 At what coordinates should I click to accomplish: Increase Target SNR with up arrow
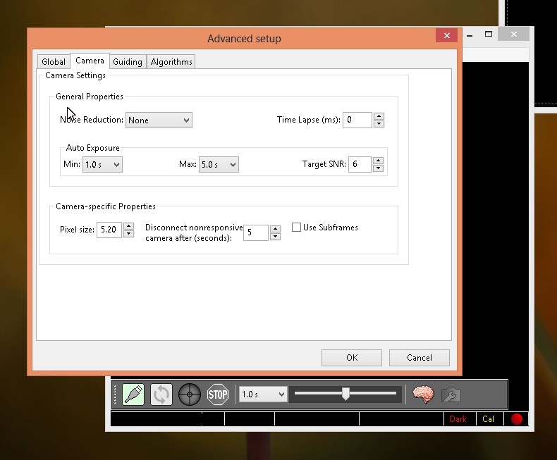[379, 161]
